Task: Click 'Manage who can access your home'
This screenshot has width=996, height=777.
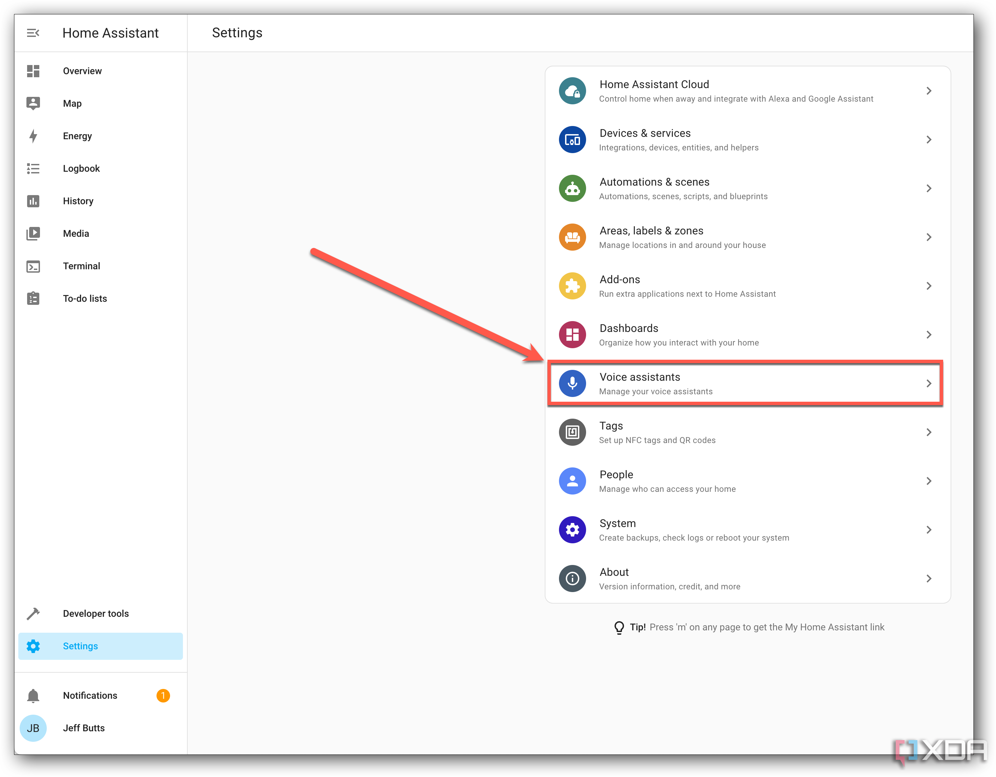Action: tap(667, 489)
